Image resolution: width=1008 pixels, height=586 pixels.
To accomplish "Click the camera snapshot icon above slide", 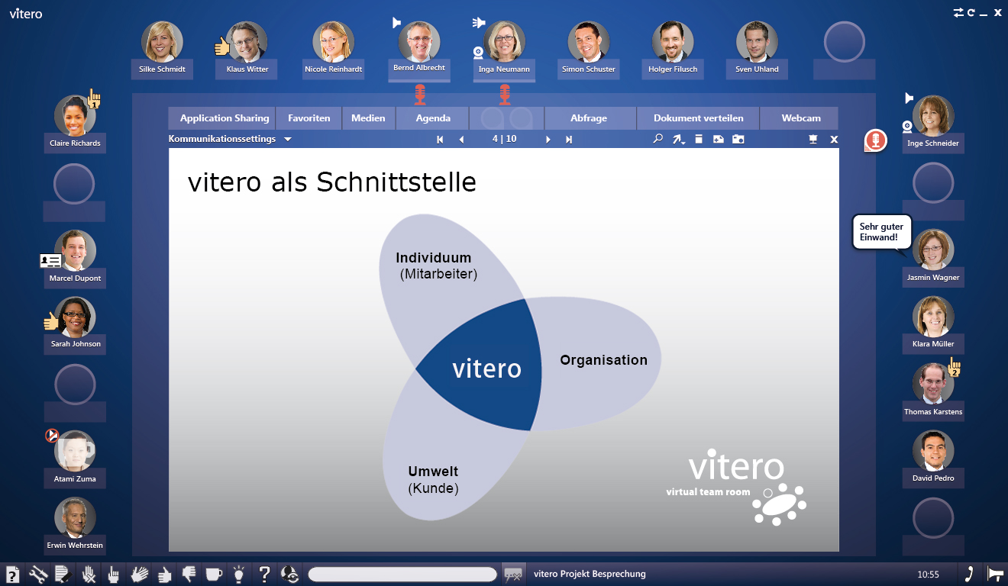I will 738,139.
